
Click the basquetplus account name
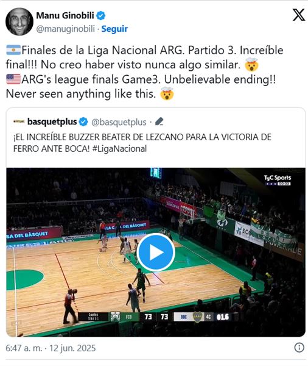(52, 121)
